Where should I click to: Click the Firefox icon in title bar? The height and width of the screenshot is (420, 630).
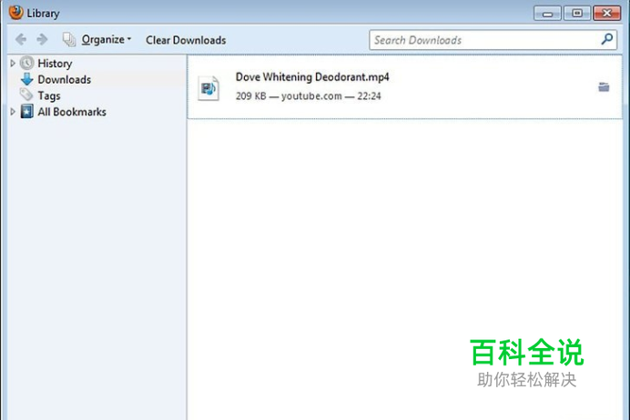coord(15,13)
